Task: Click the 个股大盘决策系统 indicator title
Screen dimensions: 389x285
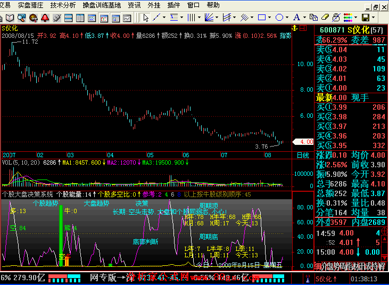Action: (27, 194)
